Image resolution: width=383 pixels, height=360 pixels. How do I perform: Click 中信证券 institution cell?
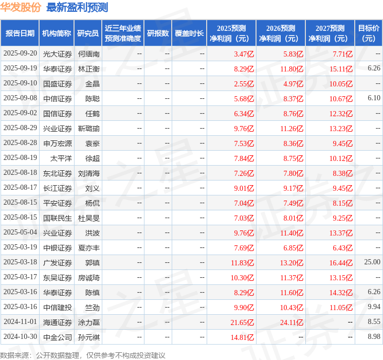[x=58, y=99]
